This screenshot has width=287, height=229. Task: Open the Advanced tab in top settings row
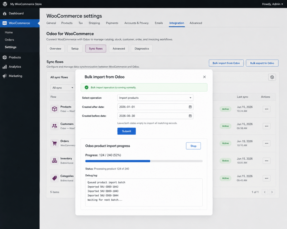[196, 23]
